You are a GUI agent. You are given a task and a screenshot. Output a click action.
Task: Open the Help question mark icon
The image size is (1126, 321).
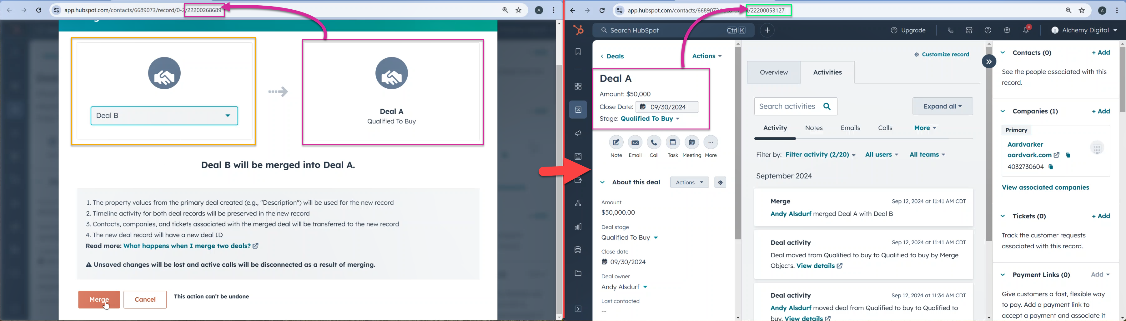988,31
